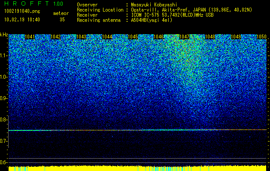This screenshot has height=171, width=270.
Task: Click the 1042 time marker
Action: coord(56,37)
